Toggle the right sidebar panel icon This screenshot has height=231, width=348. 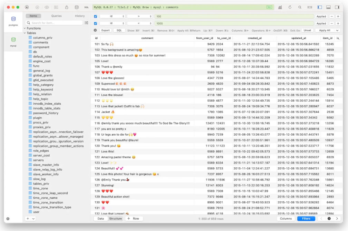pyautogui.click(x=337, y=7)
